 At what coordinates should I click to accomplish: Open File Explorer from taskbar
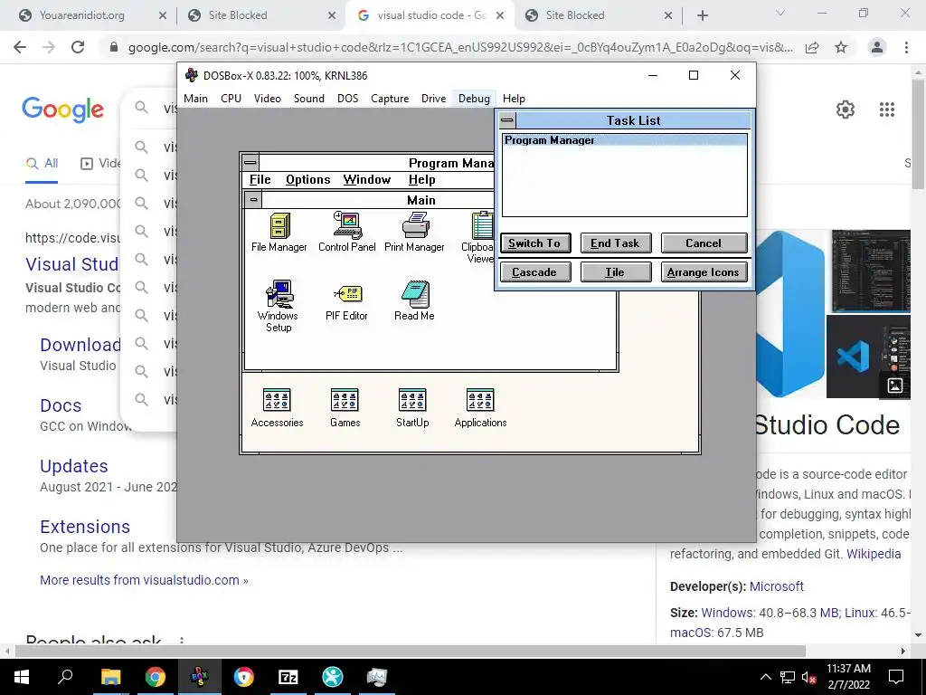pos(110,677)
